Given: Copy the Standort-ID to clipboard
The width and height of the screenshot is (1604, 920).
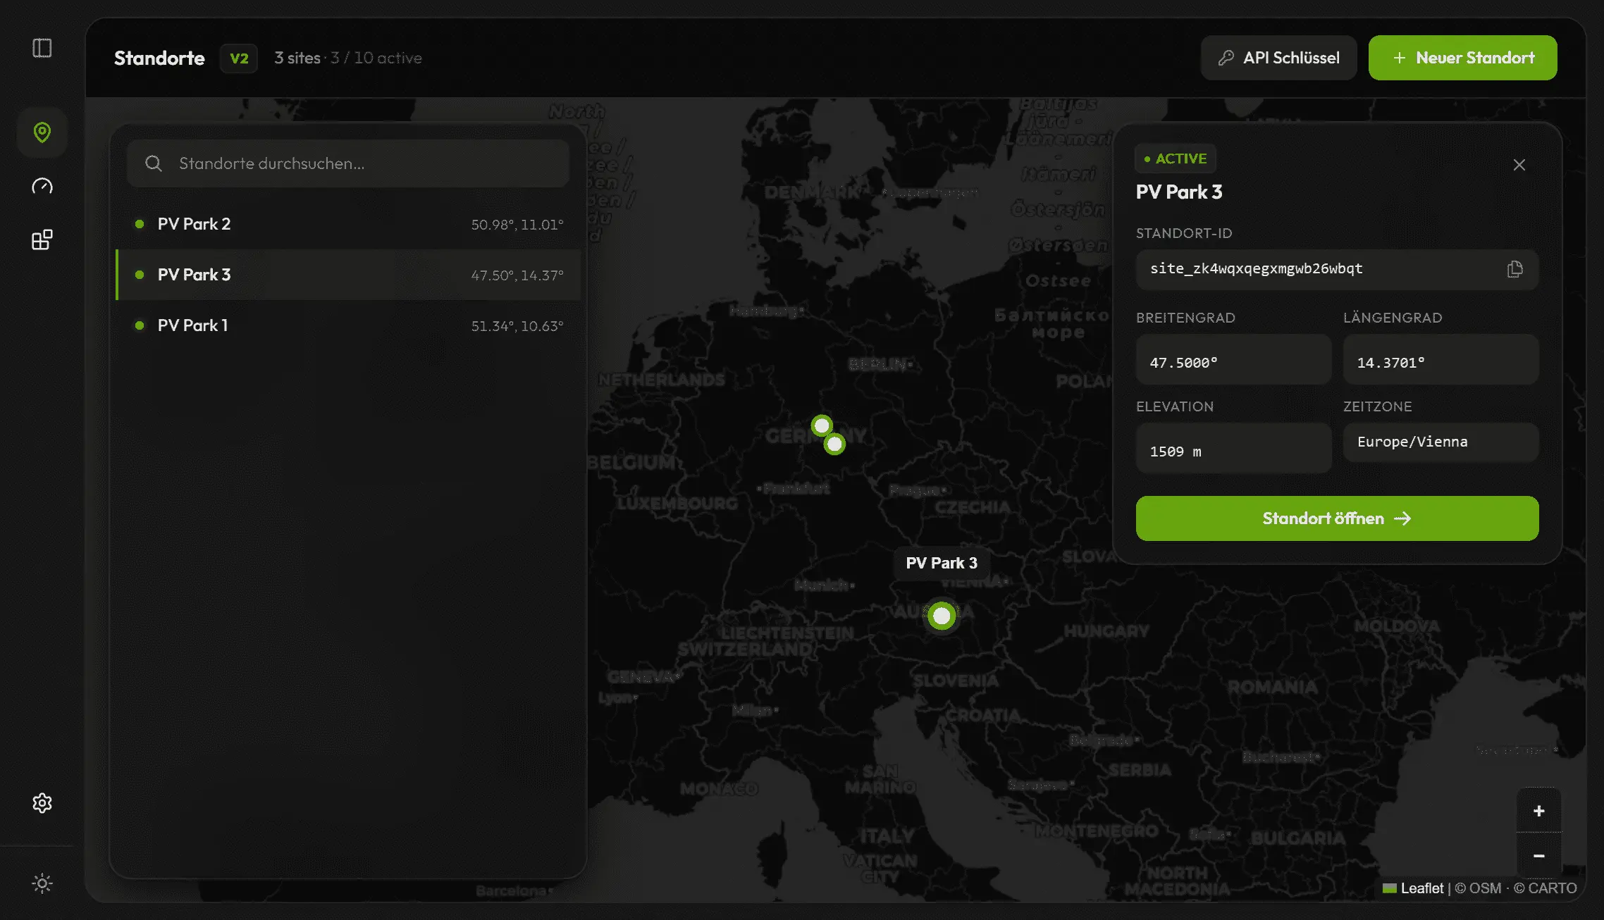Looking at the screenshot, I should point(1514,269).
